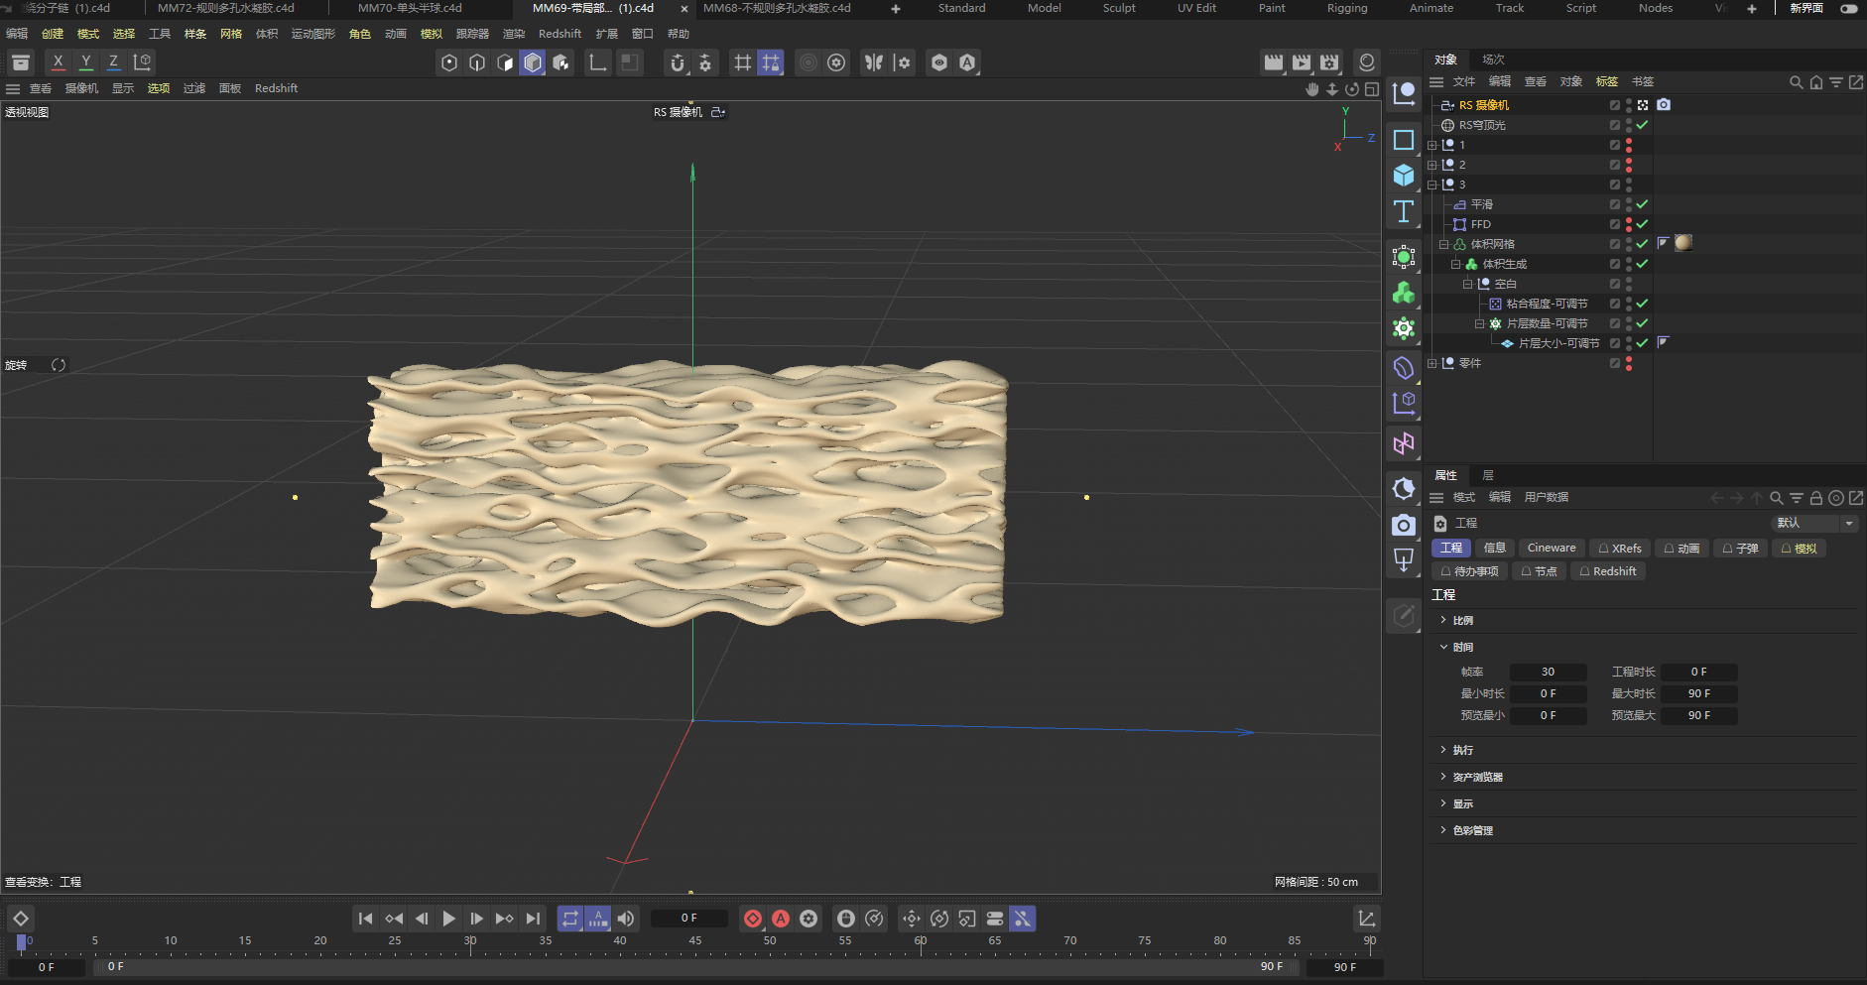This screenshot has width=1867, height=985.
Task: Click the timeline curve graph icon
Action: coord(1367,919)
